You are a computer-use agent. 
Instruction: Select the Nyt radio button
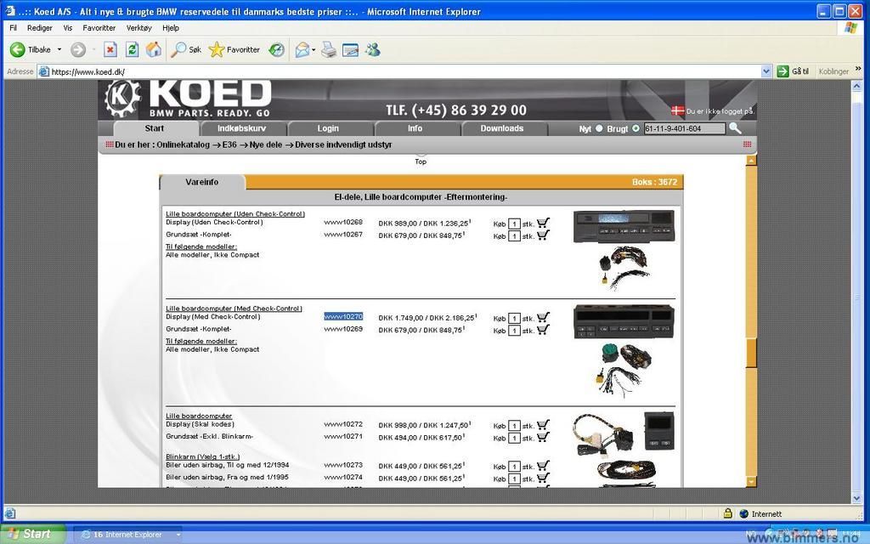point(599,128)
